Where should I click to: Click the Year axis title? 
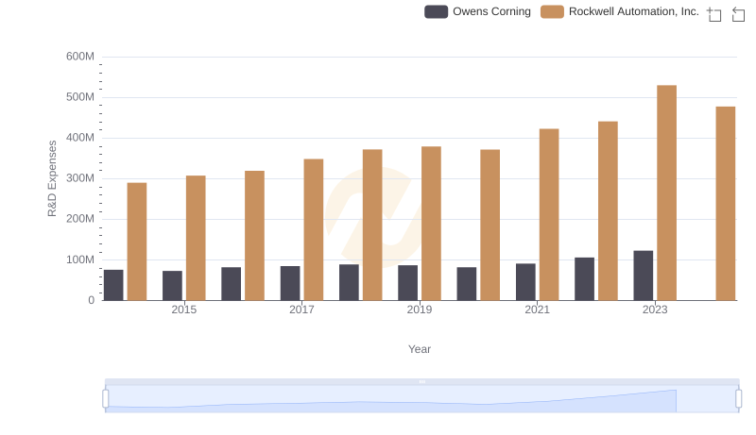[420, 349]
